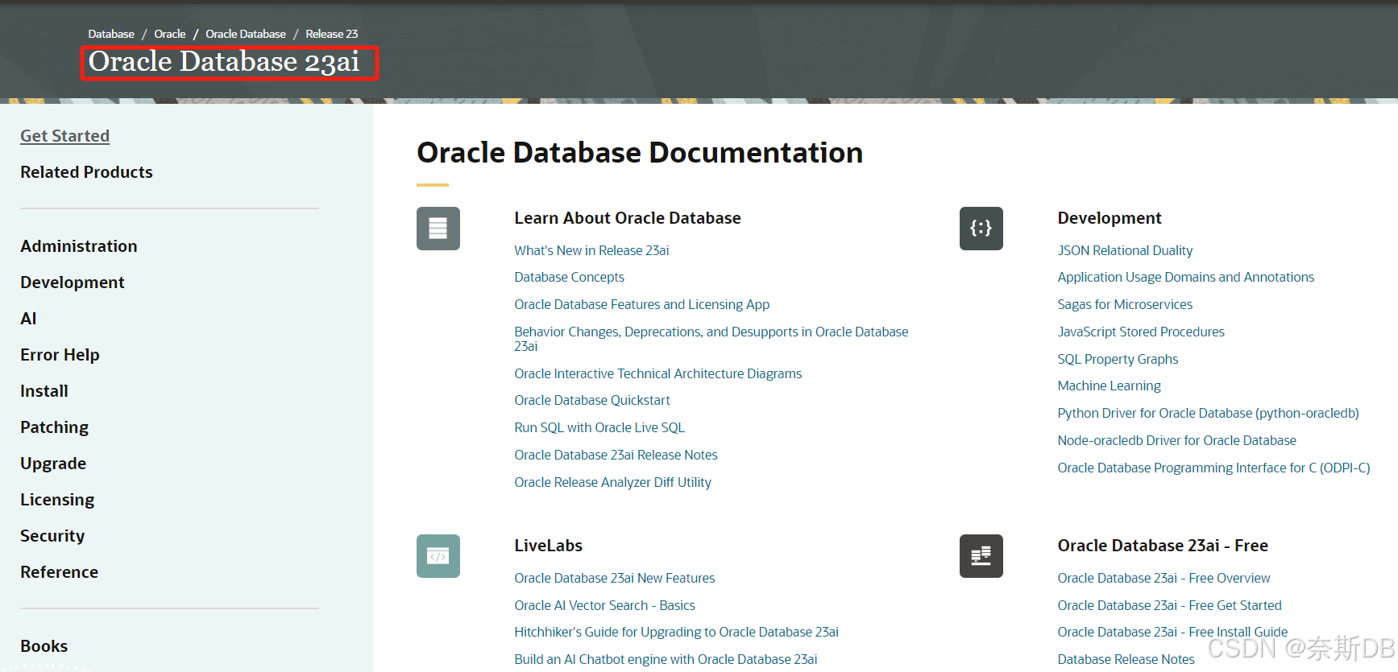The image size is (1398, 672).
Task: Open the Oracle breadcrumb link
Action: [170, 34]
